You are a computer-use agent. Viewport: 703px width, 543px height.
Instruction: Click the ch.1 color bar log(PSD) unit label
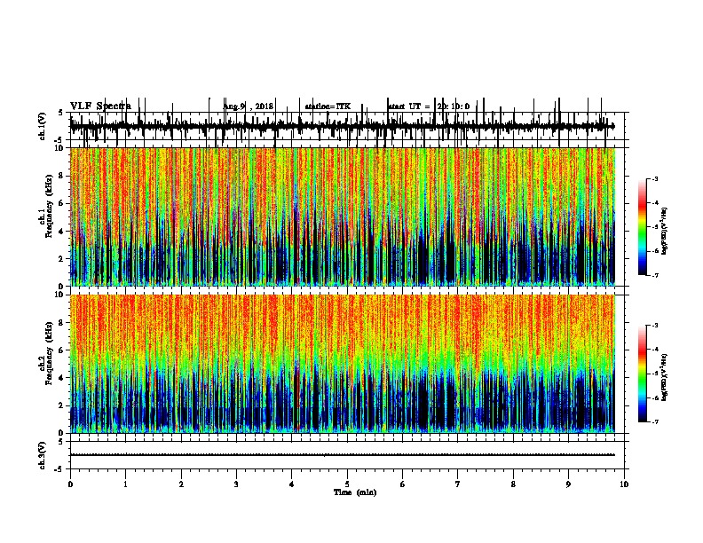(665, 231)
